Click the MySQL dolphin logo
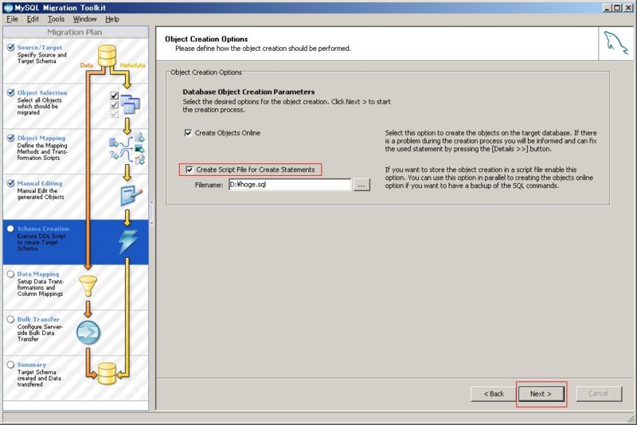This screenshot has height=425, width=637. (x=616, y=43)
